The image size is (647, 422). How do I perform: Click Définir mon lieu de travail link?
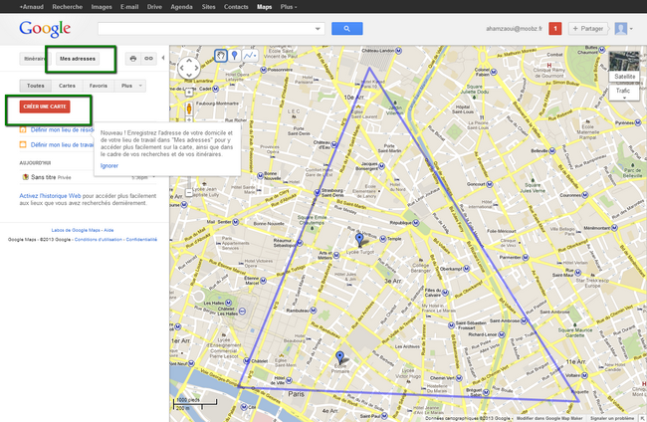[x=63, y=144]
